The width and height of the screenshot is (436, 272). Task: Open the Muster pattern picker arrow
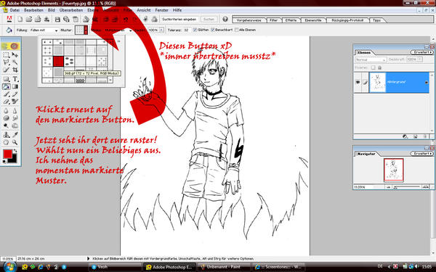coord(86,30)
